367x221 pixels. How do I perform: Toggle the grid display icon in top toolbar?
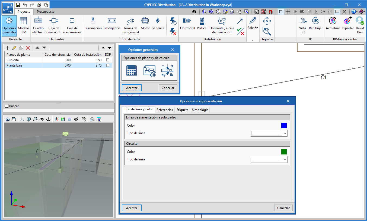[288, 12]
